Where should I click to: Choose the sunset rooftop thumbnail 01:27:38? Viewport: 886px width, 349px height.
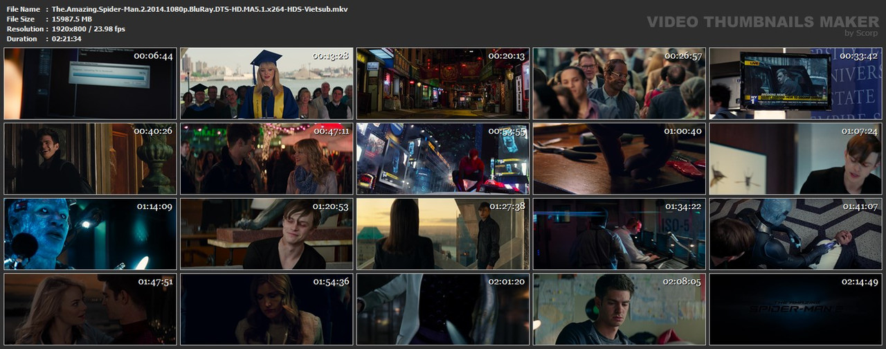pos(443,235)
